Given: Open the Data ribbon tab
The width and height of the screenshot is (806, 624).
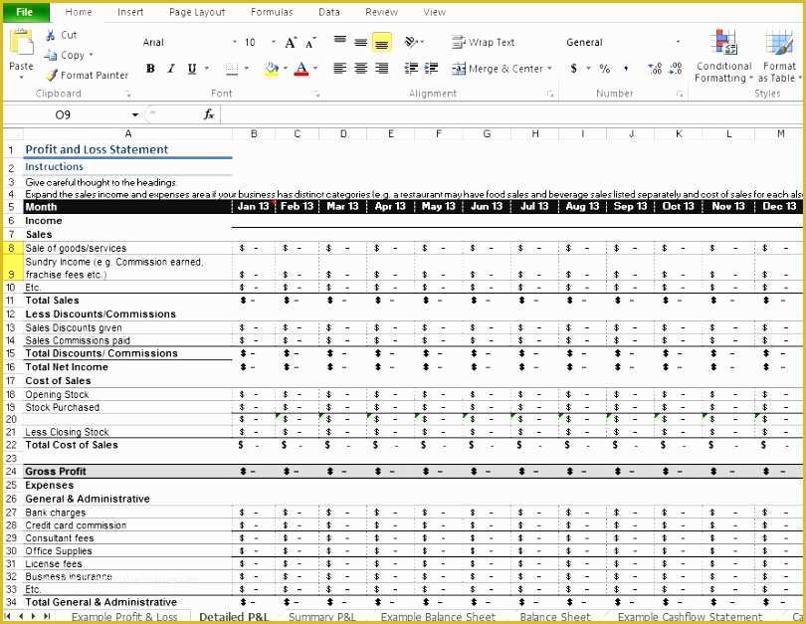Looking at the screenshot, I should 329,12.
